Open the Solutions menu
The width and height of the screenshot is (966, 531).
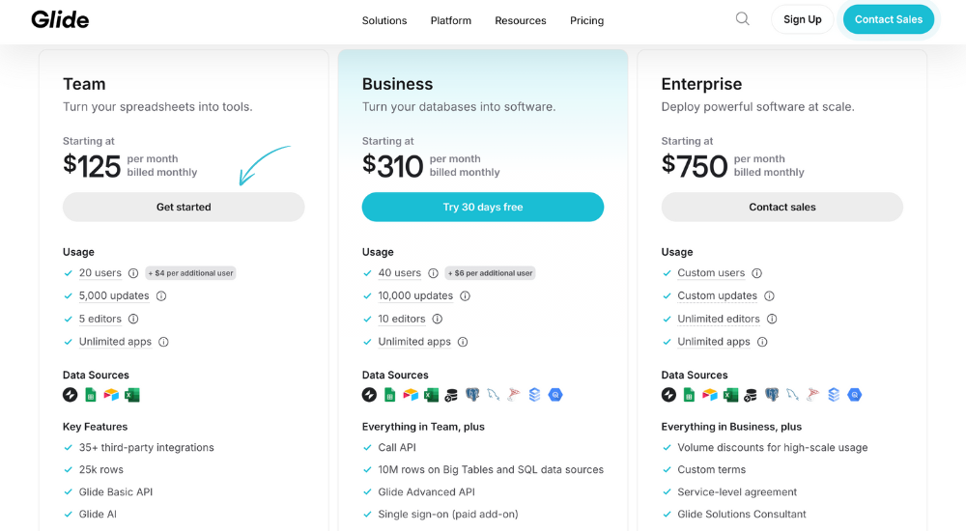click(x=384, y=20)
